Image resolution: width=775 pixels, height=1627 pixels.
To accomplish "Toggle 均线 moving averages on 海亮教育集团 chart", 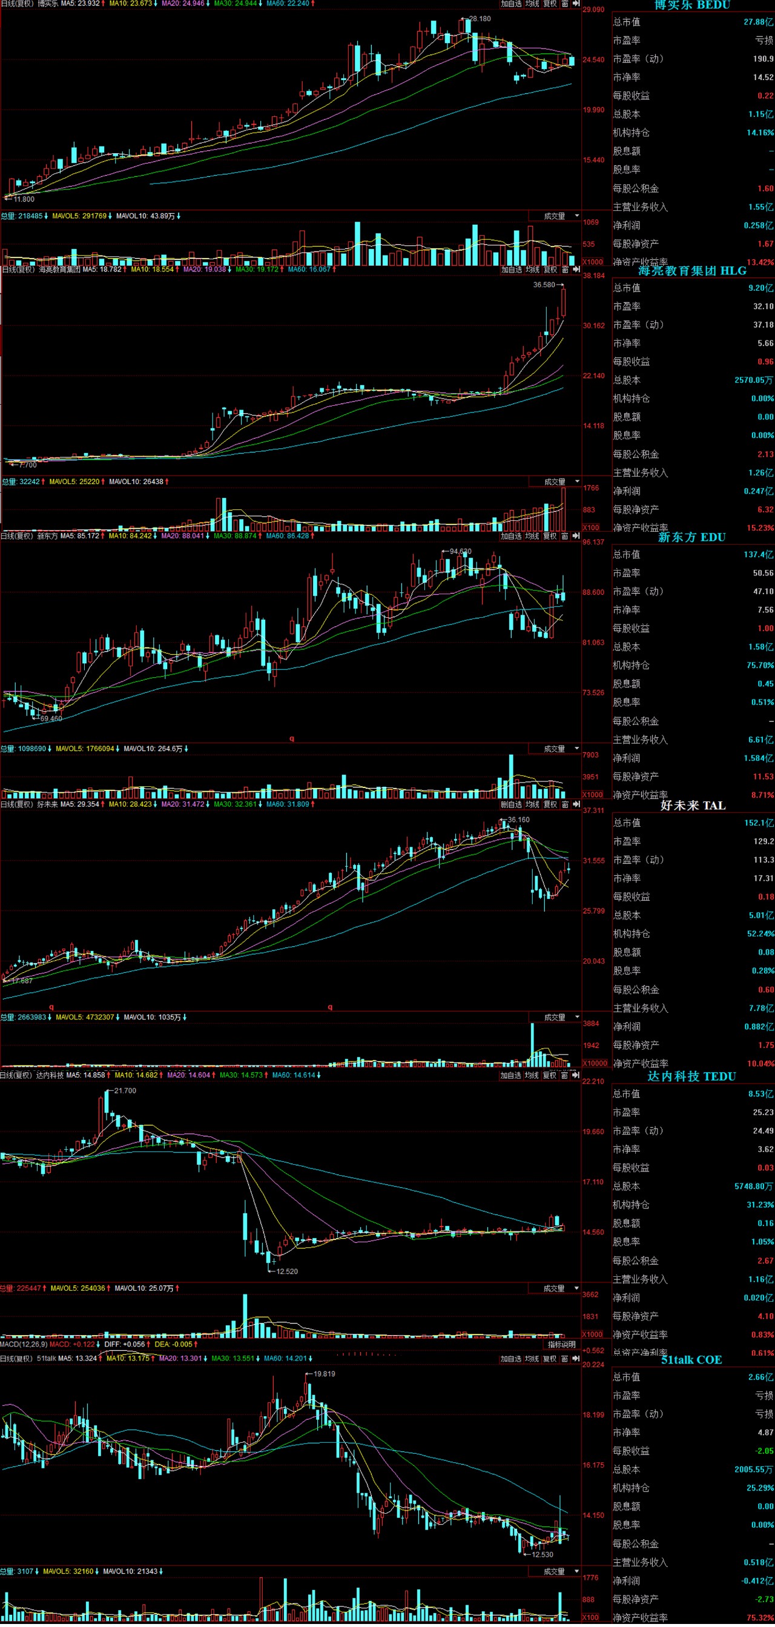I will pyautogui.click(x=532, y=270).
